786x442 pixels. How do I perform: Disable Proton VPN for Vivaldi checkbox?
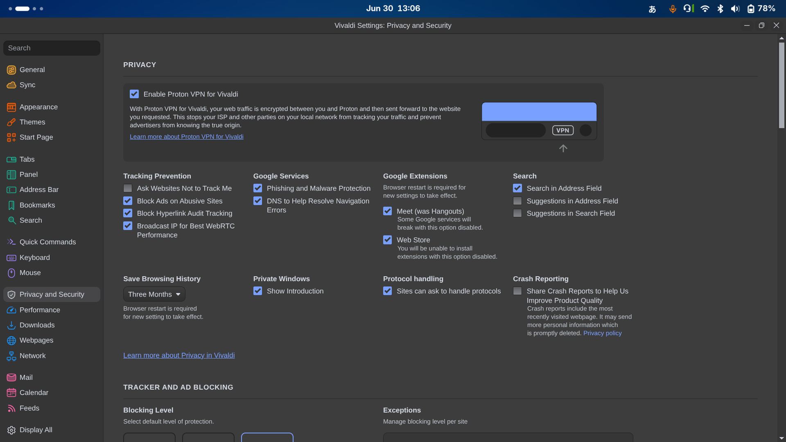pos(134,94)
